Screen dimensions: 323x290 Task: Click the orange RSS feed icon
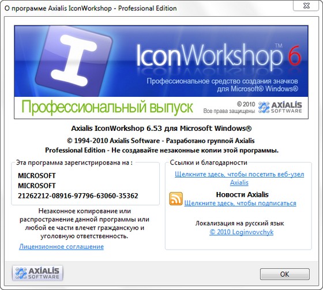click(176, 199)
